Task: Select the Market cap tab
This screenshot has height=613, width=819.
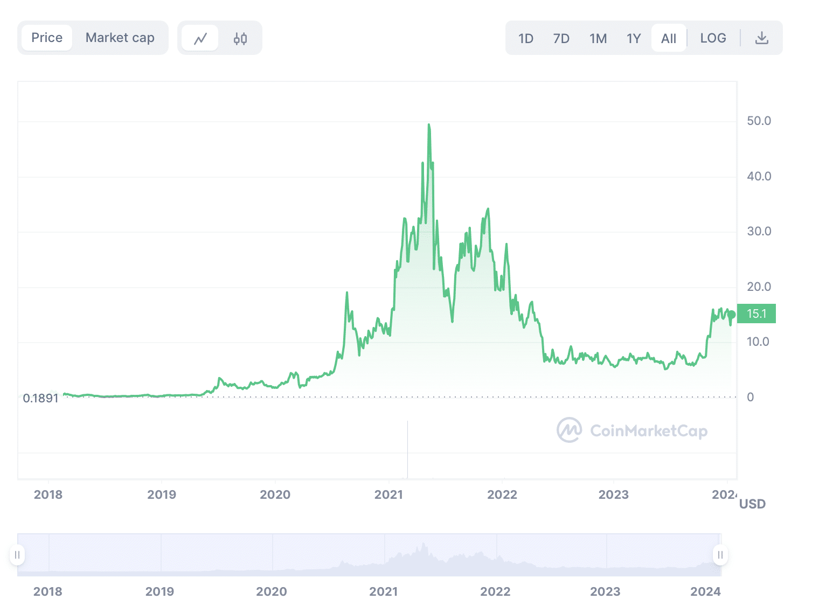Action: click(x=120, y=38)
